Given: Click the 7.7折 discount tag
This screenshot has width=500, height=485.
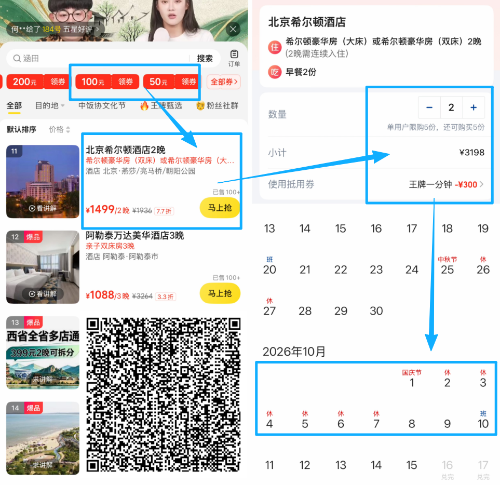Looking at the screenshot, I should point(164,211).
